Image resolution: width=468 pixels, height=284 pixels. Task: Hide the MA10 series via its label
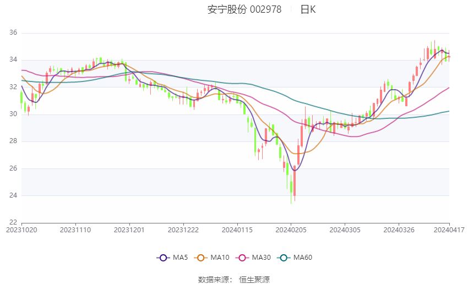pos(220,258)
